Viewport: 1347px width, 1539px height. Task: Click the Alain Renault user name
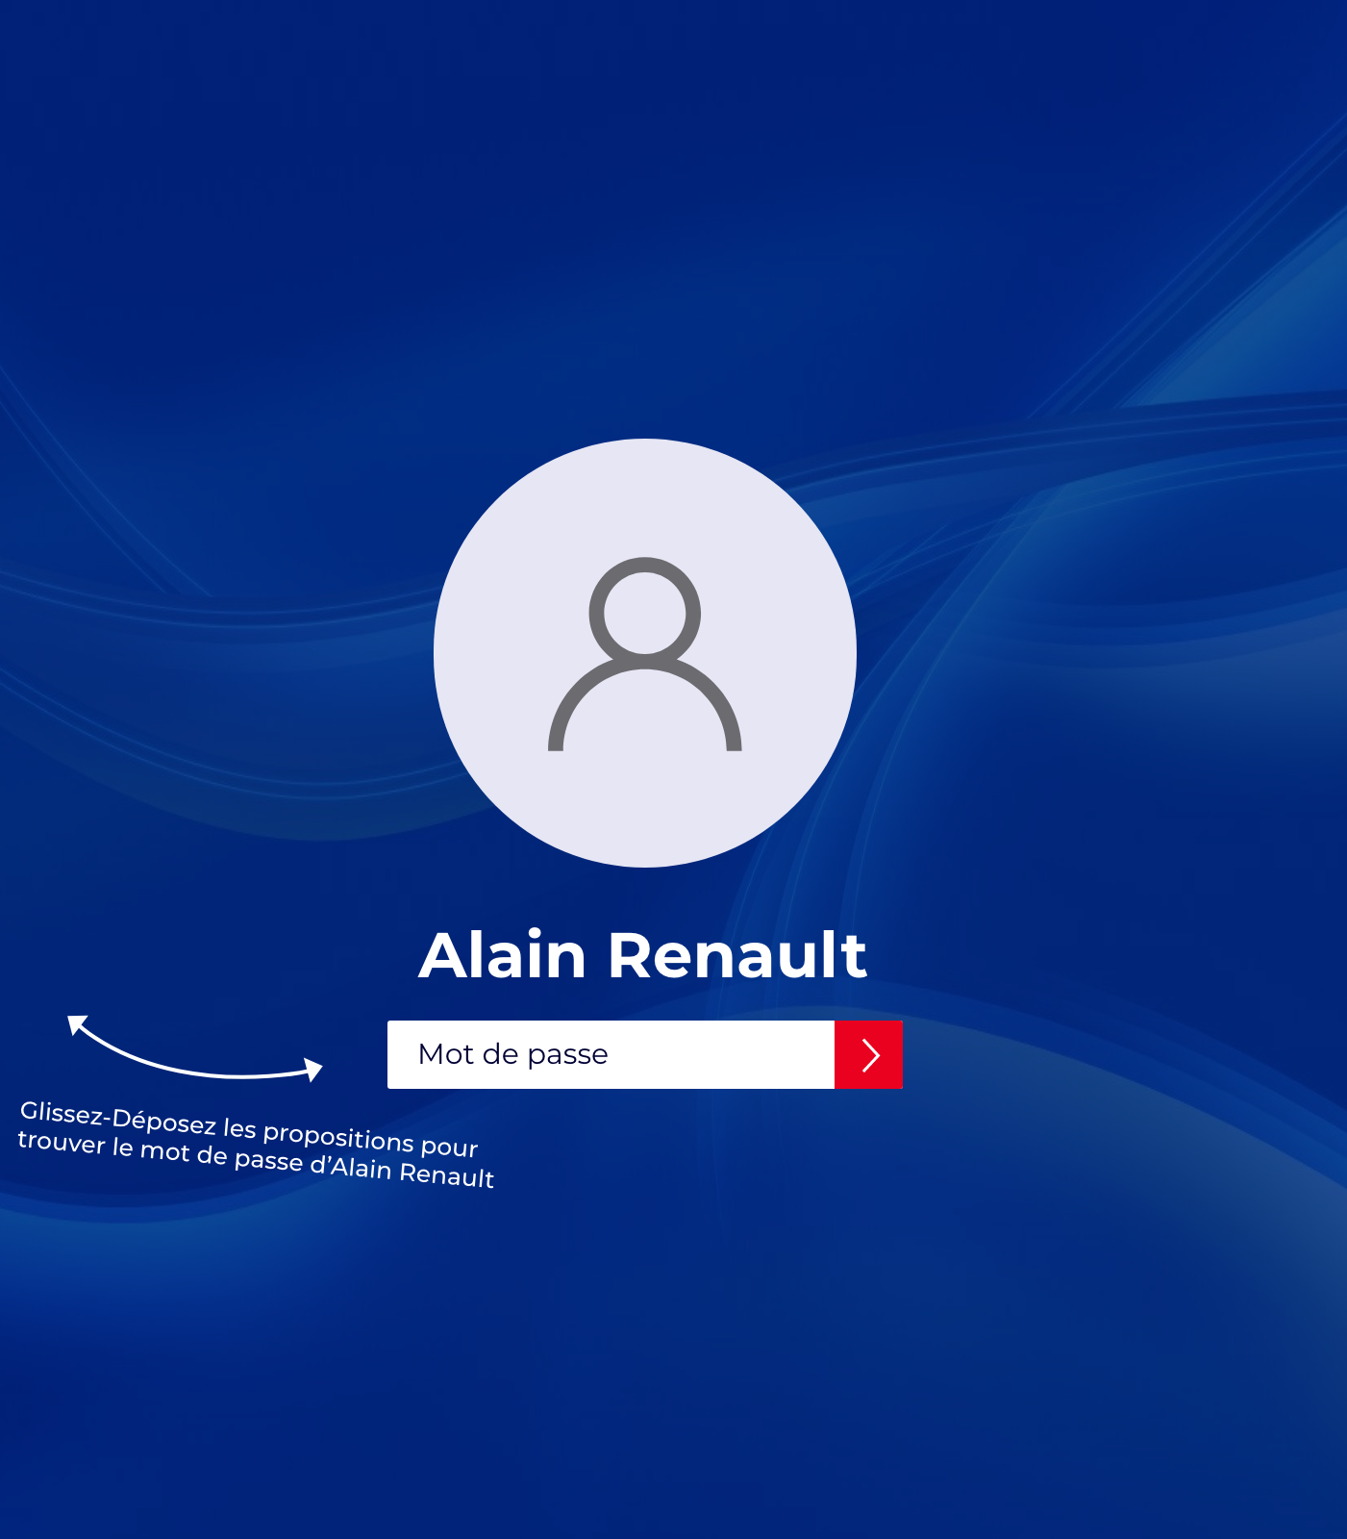point(642,956)
